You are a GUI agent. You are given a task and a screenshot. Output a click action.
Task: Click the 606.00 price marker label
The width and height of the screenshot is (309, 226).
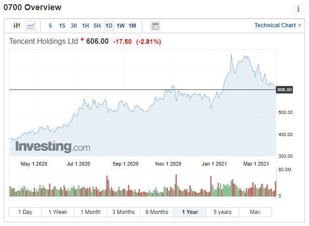coord(285,90)
